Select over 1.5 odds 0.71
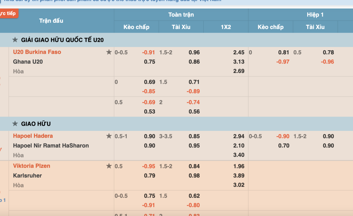The height and width of the screenshot is (216, 353). pos(194,82)
